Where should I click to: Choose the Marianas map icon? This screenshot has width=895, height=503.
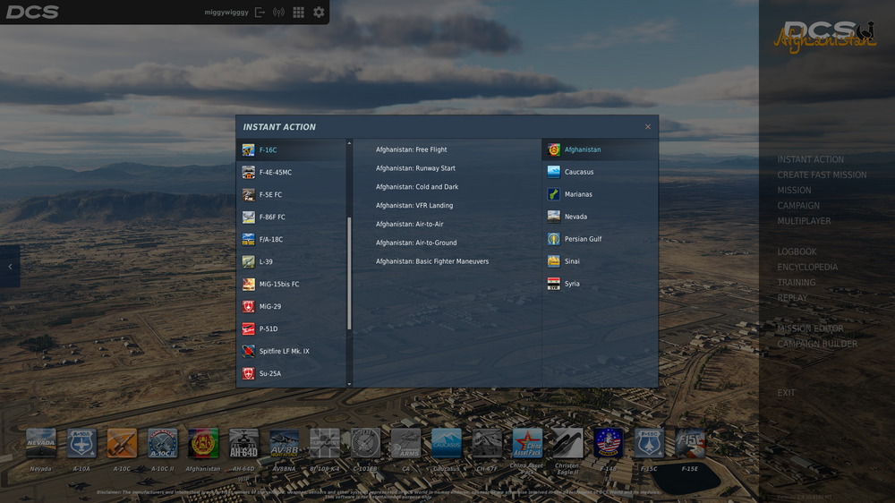[x=554, y=194]
